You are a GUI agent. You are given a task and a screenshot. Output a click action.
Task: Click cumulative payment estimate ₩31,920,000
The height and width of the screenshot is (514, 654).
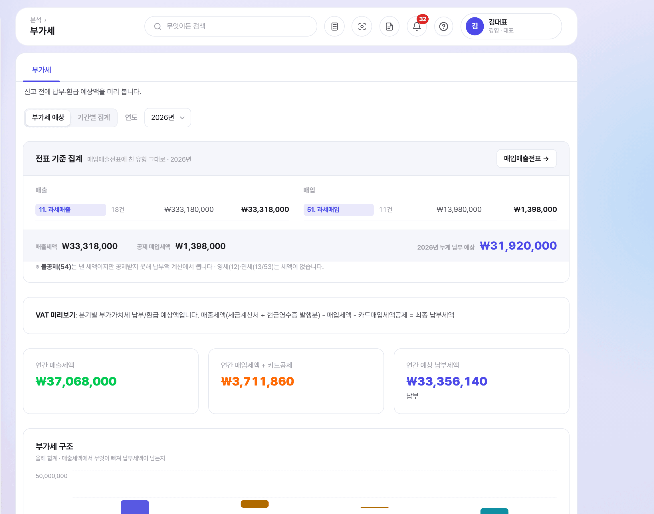[x=518, y=246]
